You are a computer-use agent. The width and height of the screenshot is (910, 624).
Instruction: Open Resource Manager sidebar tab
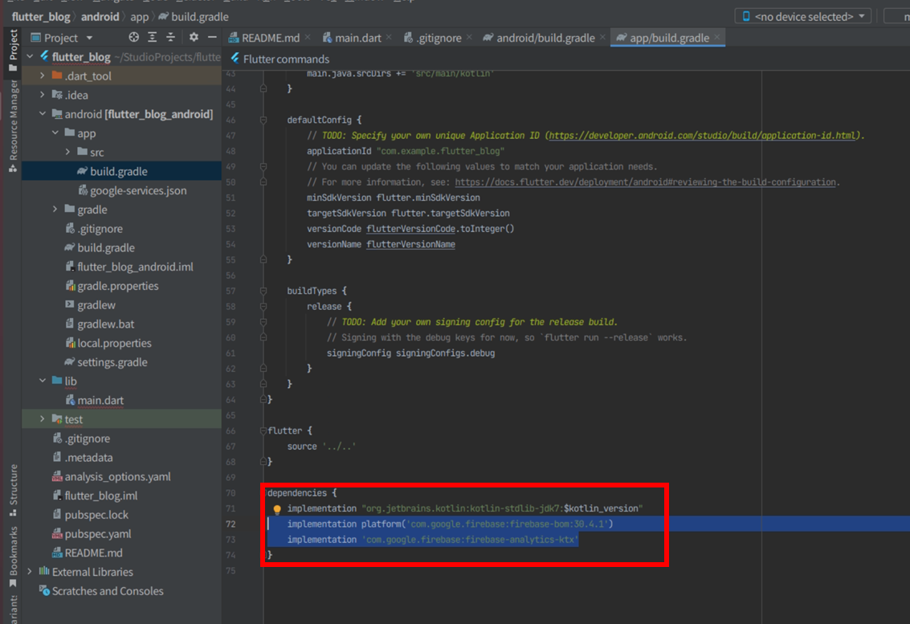(x=13, y=126)
